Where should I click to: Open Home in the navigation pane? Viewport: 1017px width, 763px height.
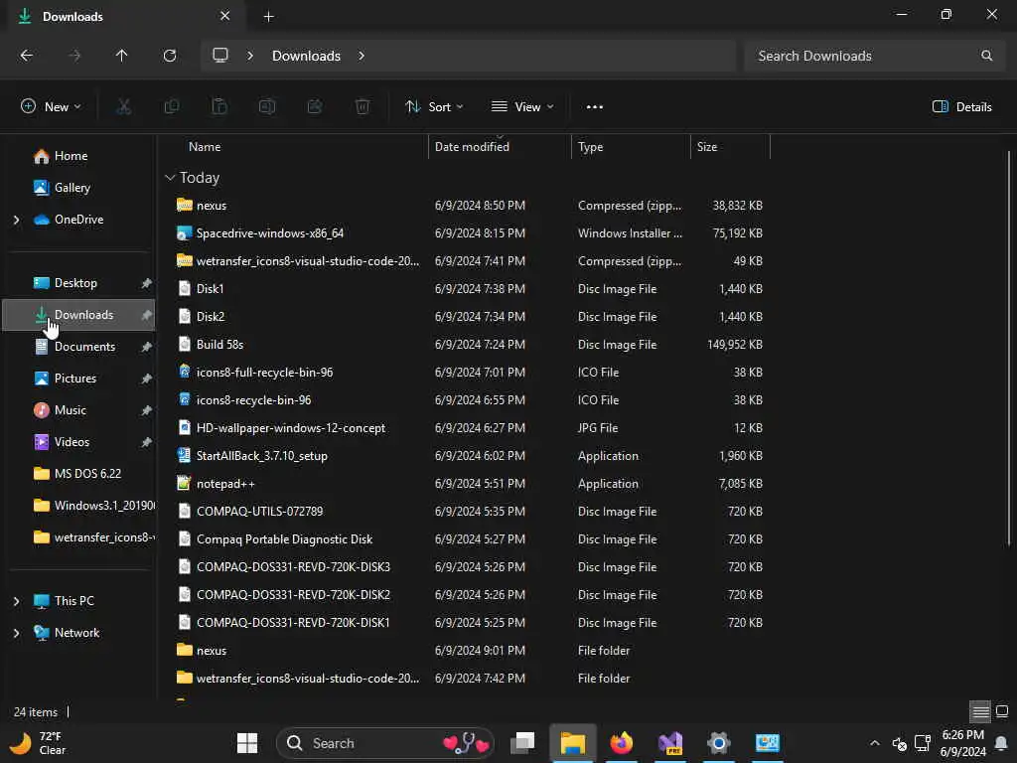[x=71, y=156]
